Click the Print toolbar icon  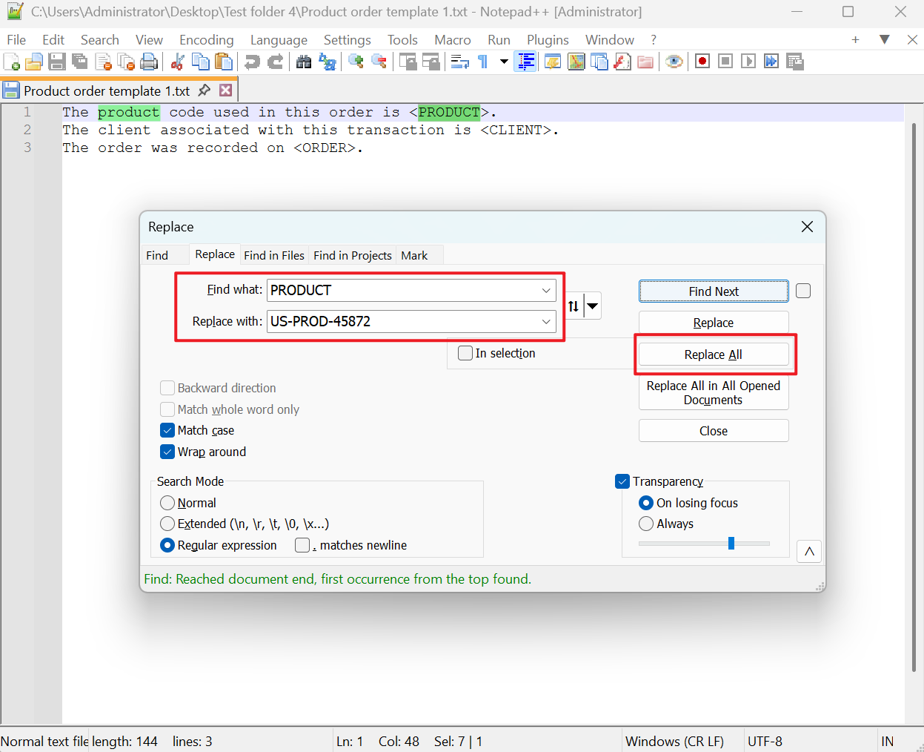pyautogui.click(x=149, y=62)
